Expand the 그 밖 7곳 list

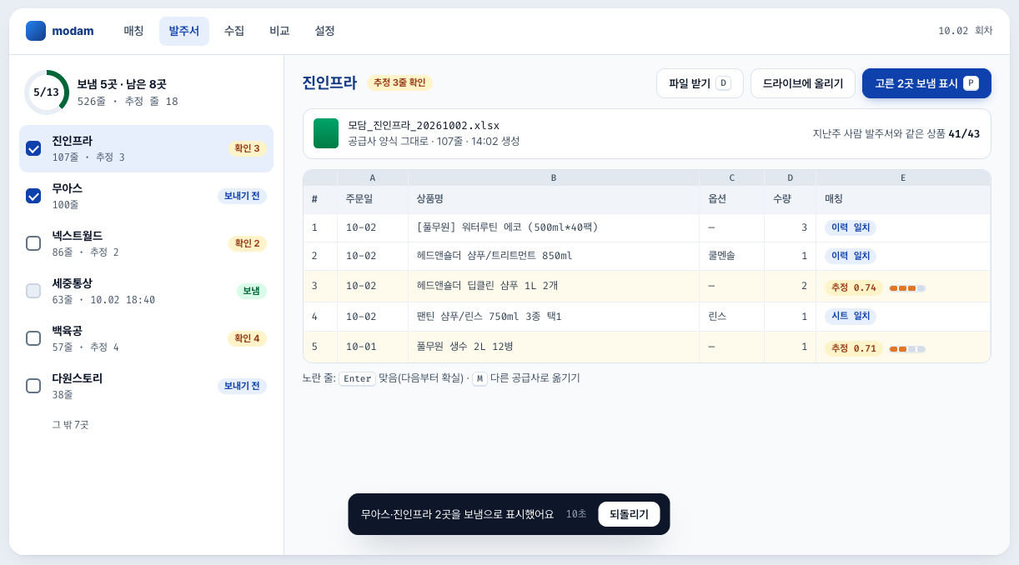point(70,425)
